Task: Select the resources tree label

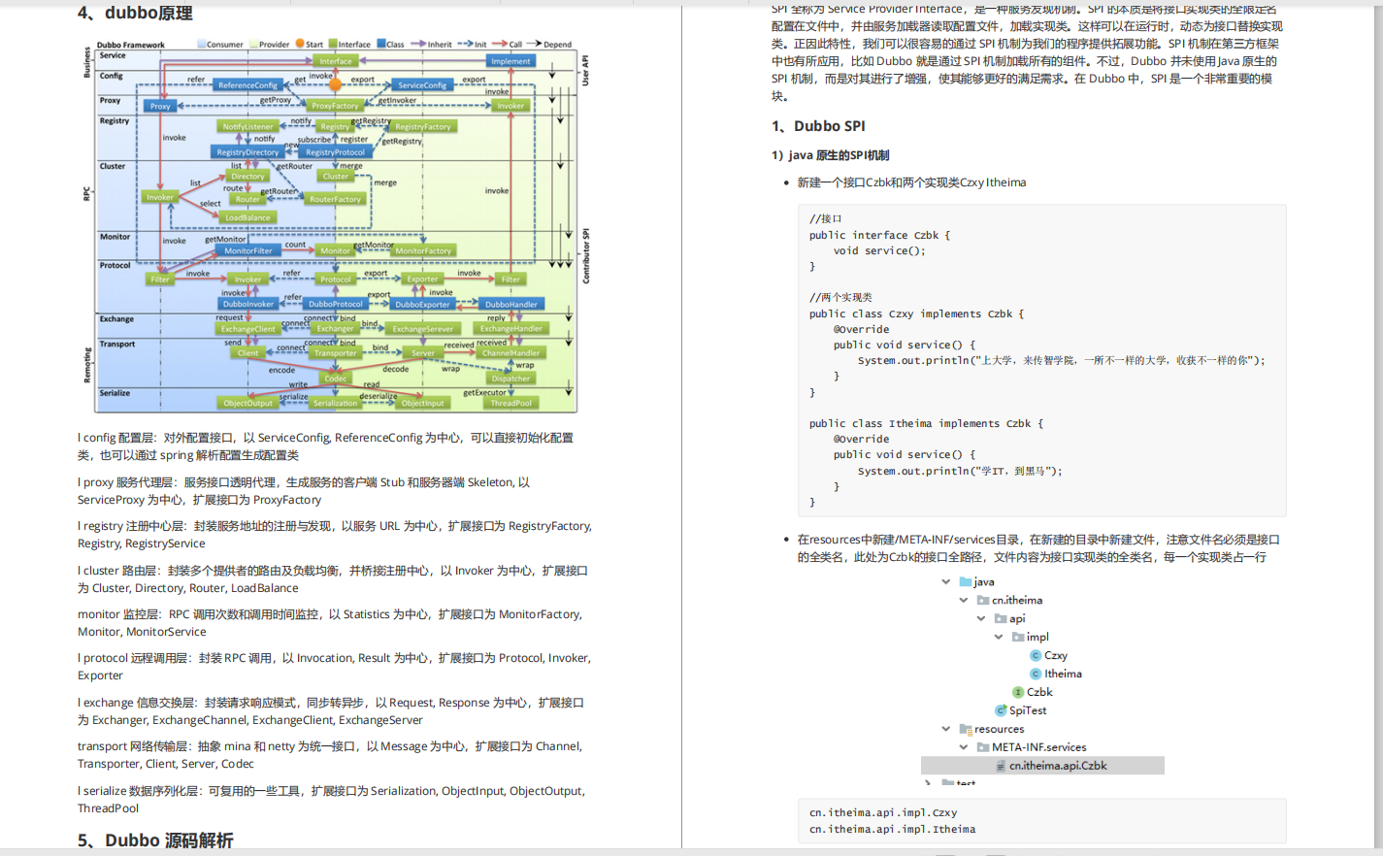Action: (x=999, y=730)
